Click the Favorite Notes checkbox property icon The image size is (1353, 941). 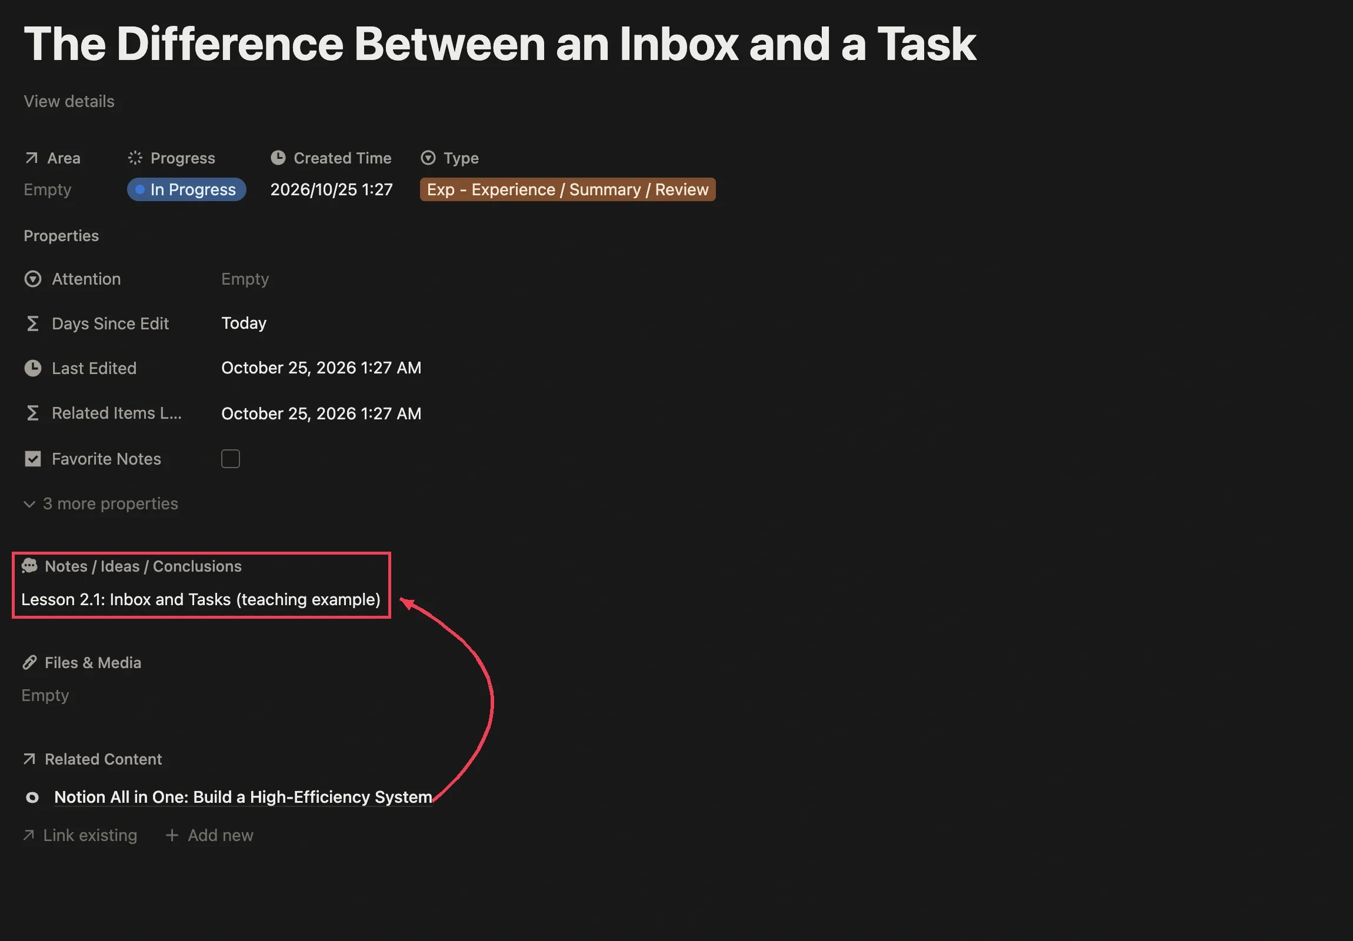click(33, 458)
